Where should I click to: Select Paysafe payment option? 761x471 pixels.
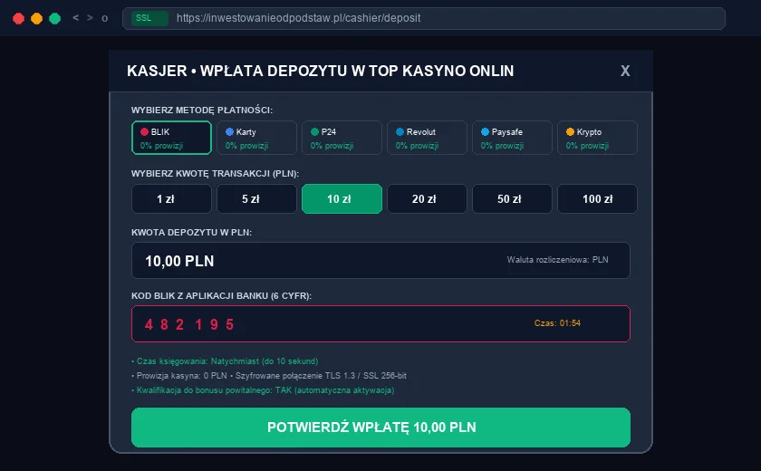(512, 138)
